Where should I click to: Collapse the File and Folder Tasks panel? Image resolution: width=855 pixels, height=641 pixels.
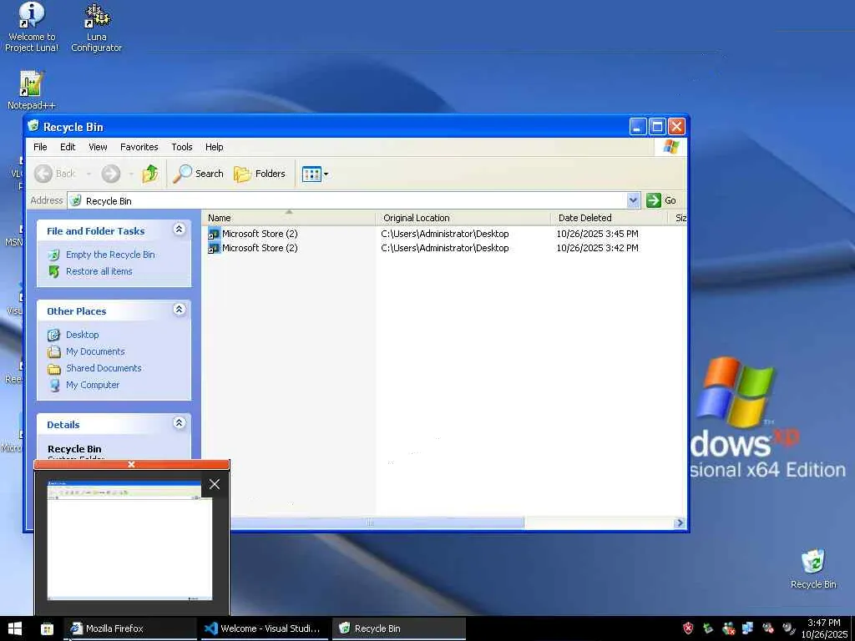click(179, 230)
